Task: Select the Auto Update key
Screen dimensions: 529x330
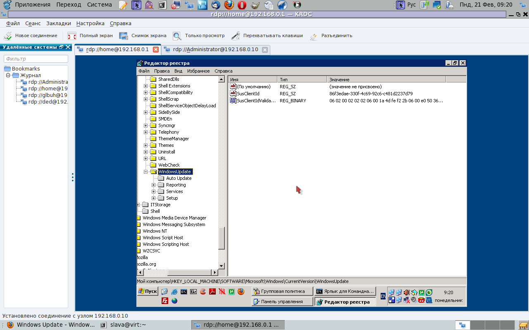Action: [x=179, y=178]
